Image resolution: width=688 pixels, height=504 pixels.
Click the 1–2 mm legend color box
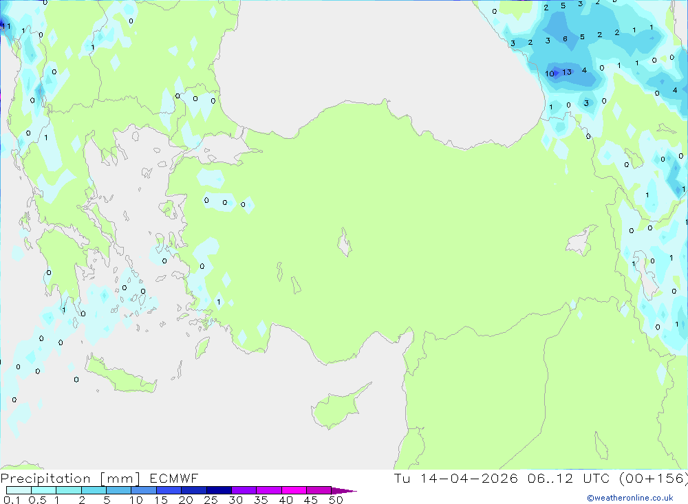click(x=69, y=490)
